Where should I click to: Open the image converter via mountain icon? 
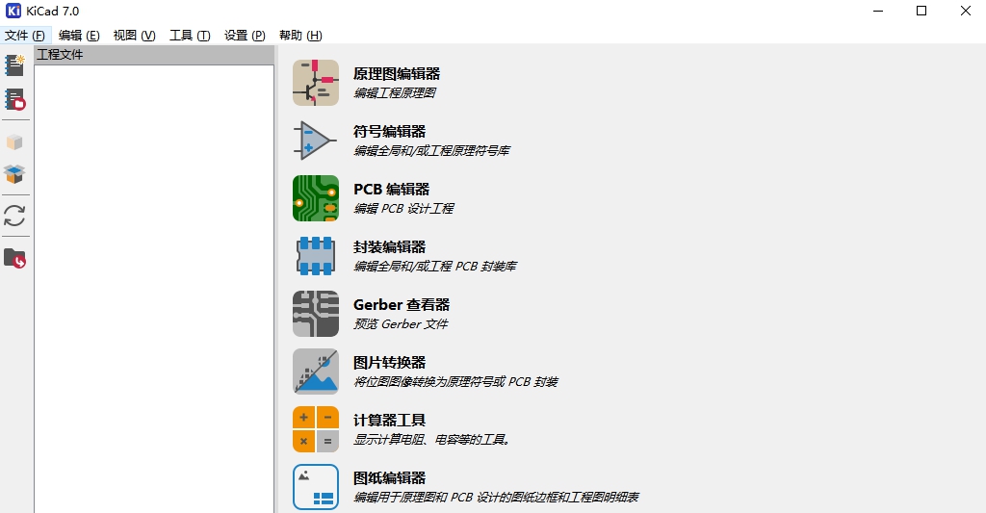tap(316, 372)
